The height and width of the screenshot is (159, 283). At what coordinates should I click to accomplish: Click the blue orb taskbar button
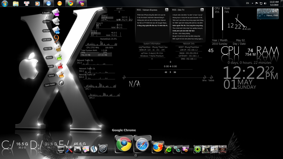(49, 3)
